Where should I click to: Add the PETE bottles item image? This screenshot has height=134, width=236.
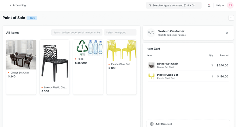88,48
